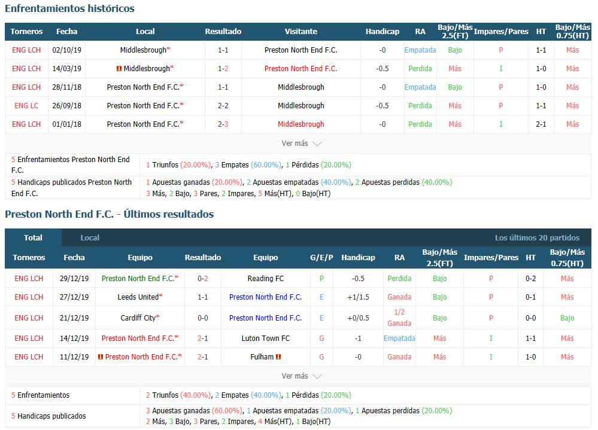Click red Preston North End F.C. in 14/03/19 row
Screen dimensions: 598x430
301,69
